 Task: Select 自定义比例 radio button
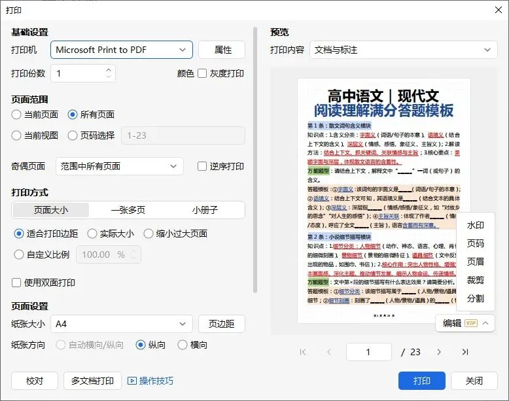[x=19, y=254]
